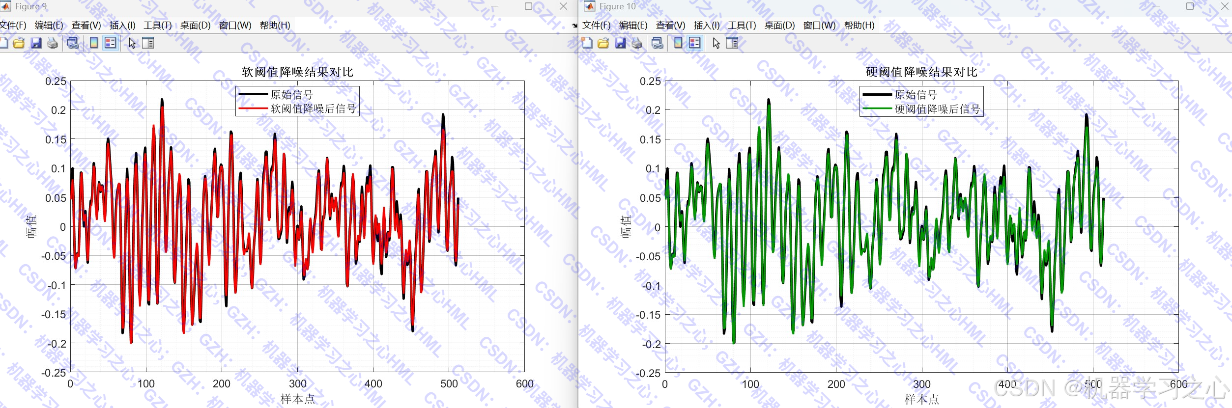Click the dock arrow in Figure 9 menu bar
The height and width of the screenshot is (408, 1232).
[574, 26]
